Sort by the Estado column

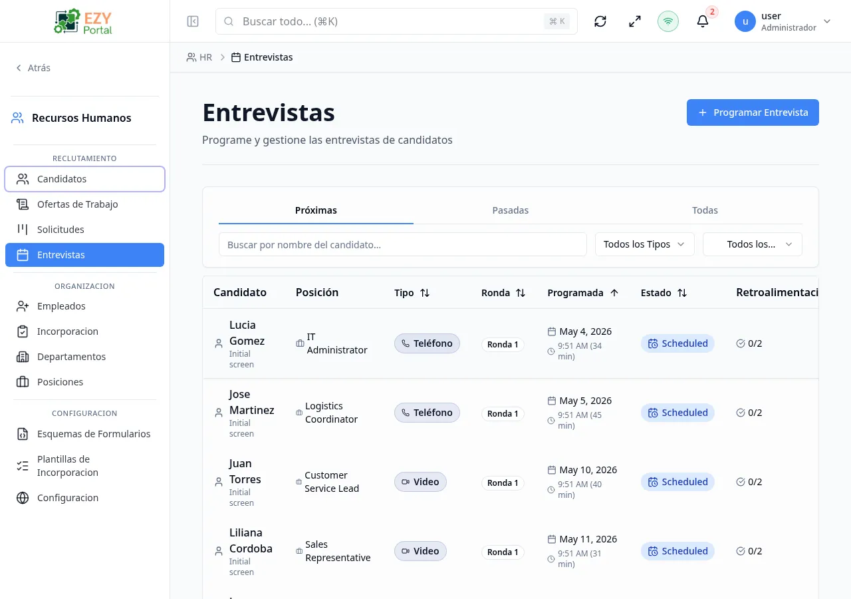tap(664, 293)
